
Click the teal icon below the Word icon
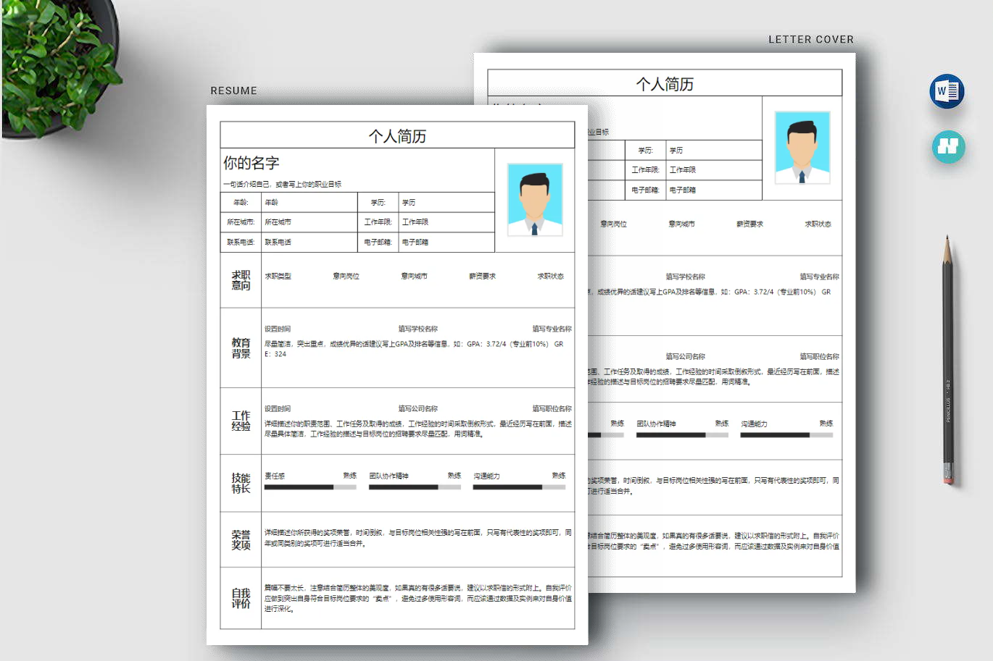coord(948,146)
